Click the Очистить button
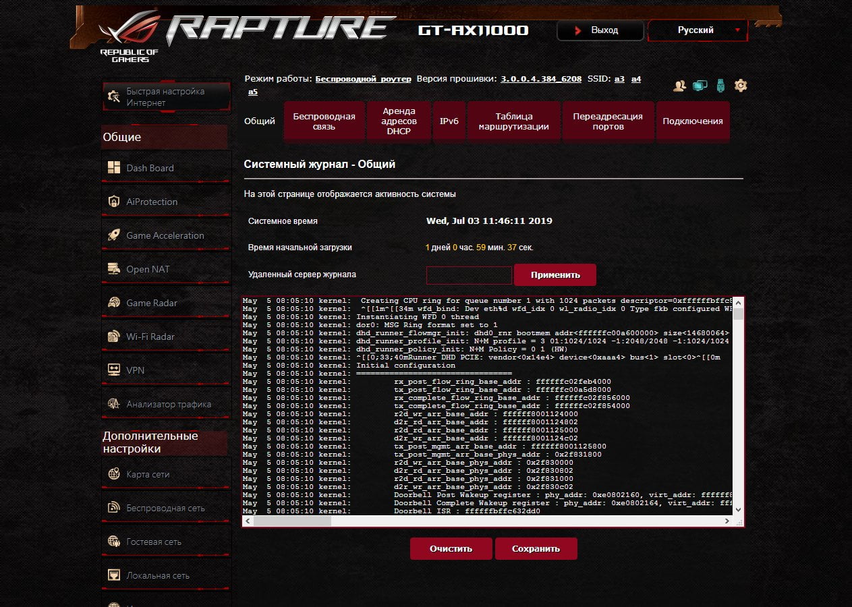Screen dimensions: 852x607 [451, 548]
